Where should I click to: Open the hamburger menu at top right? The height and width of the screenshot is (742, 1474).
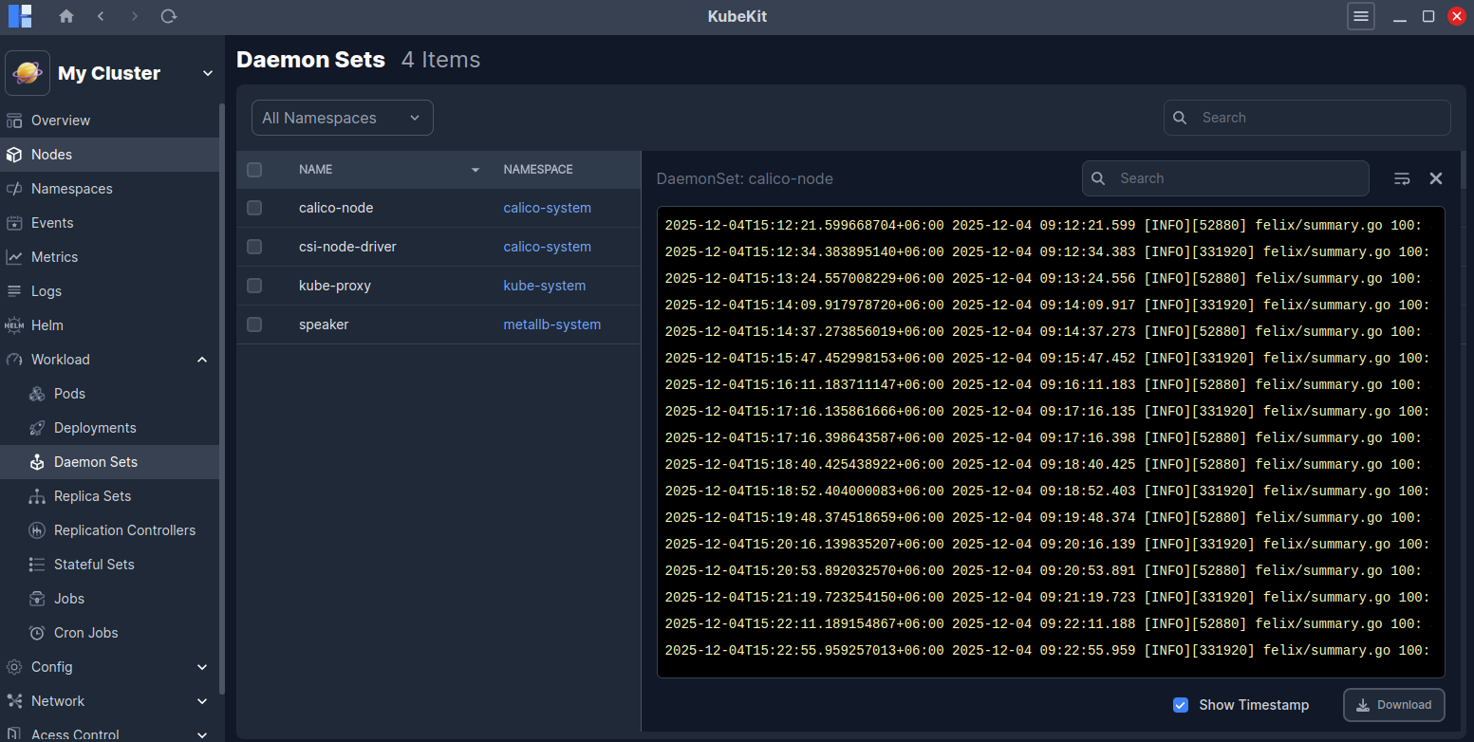[x=1360, y=16]
